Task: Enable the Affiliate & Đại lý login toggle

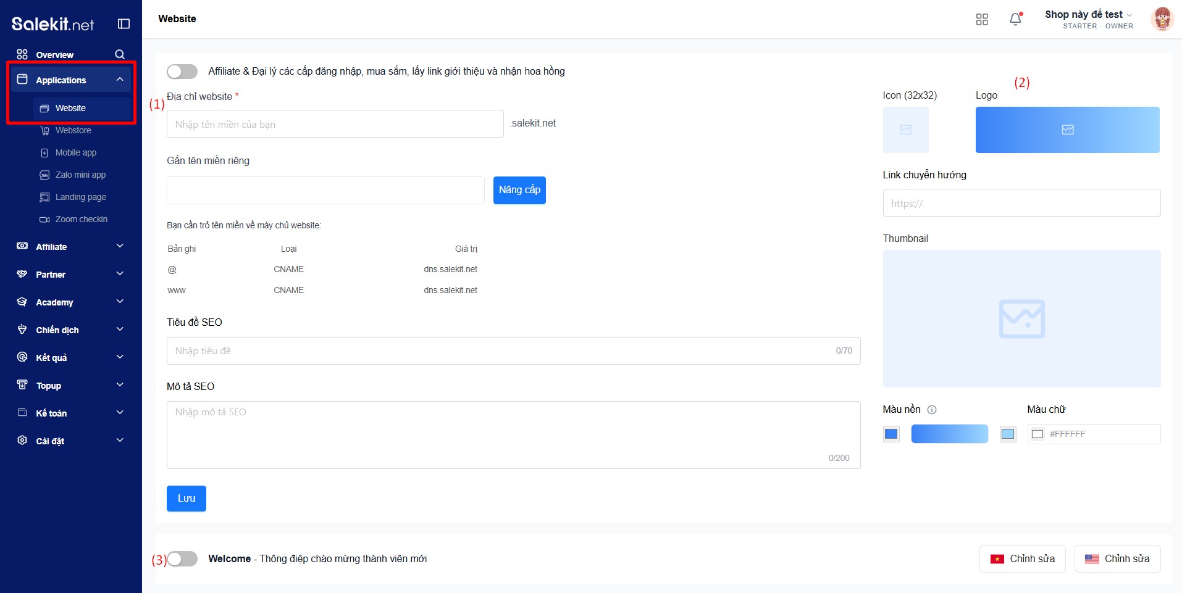Action: pyautogui.click(x=182, y=72)
